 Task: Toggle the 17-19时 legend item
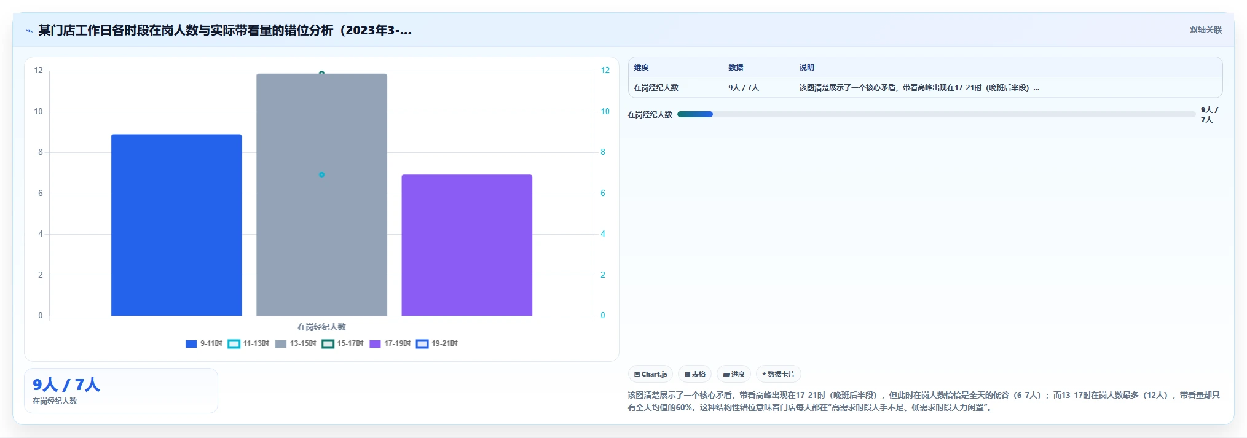point(390,344)
